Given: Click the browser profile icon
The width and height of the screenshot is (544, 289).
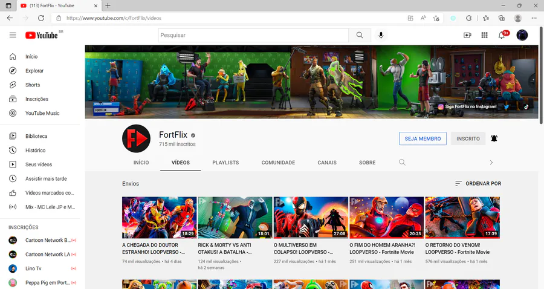Looking at the screenshot, I should (x=518, y=18).
